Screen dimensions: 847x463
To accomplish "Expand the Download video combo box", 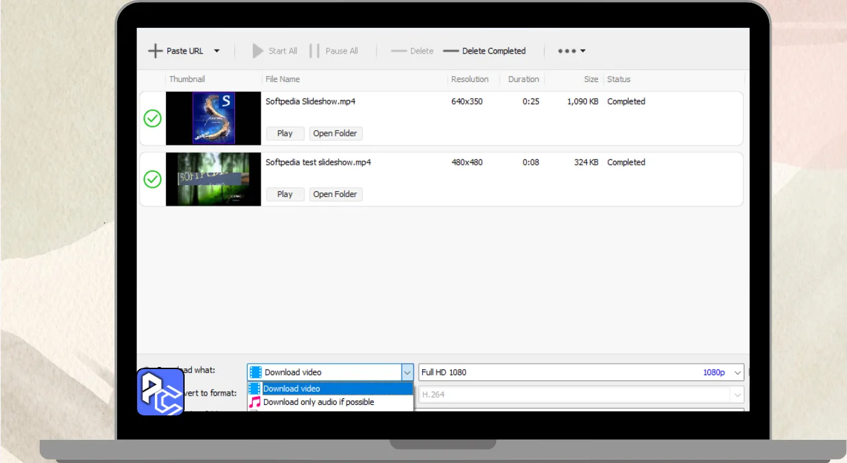I will tap(407, 372).
